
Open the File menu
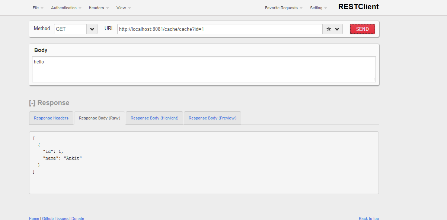pyautogui.click(x=38, y=8)
